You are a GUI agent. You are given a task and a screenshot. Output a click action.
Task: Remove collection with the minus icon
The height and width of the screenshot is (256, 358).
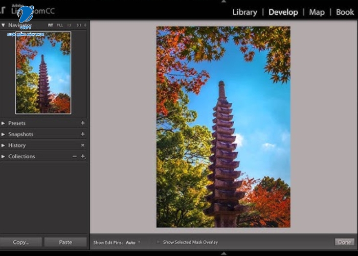[x=75, y=156]
